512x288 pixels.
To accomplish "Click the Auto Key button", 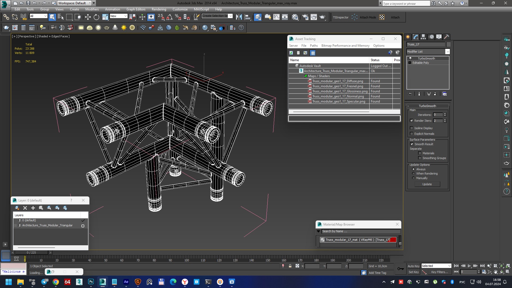I will point(414,266).
